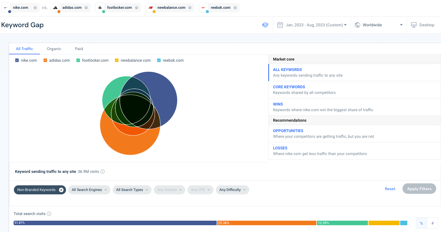Clear the Non-Branded Keywords filter
Image resolution: width=441 pixels, height=232 pixels.
61,190
